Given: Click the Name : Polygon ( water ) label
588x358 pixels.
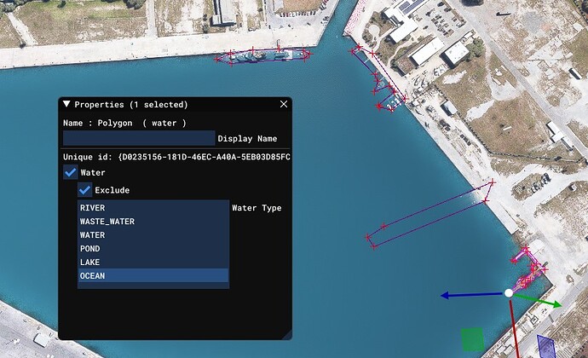Looking at the screenshot, I should (124, 123).
